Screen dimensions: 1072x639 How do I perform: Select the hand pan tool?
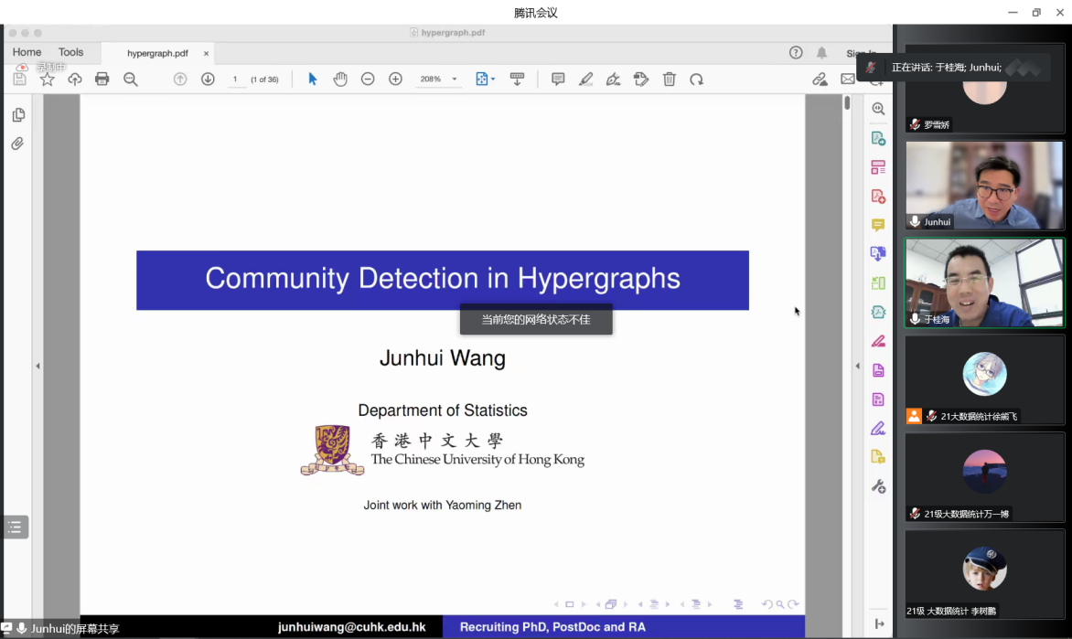pyautogui.click(x=340, y=80)
